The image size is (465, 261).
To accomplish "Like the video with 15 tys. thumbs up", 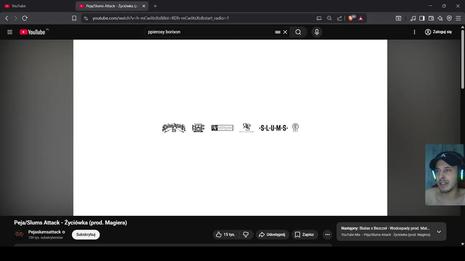I will tap(226, 235).
